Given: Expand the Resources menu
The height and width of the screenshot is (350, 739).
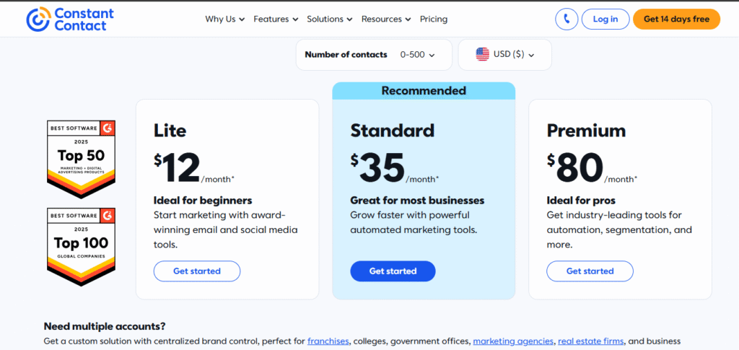Looking at the screenshot, I should tap(386, 19).
